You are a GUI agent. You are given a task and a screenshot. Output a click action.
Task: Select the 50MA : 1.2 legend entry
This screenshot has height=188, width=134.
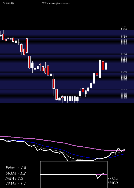pos(16,173)
